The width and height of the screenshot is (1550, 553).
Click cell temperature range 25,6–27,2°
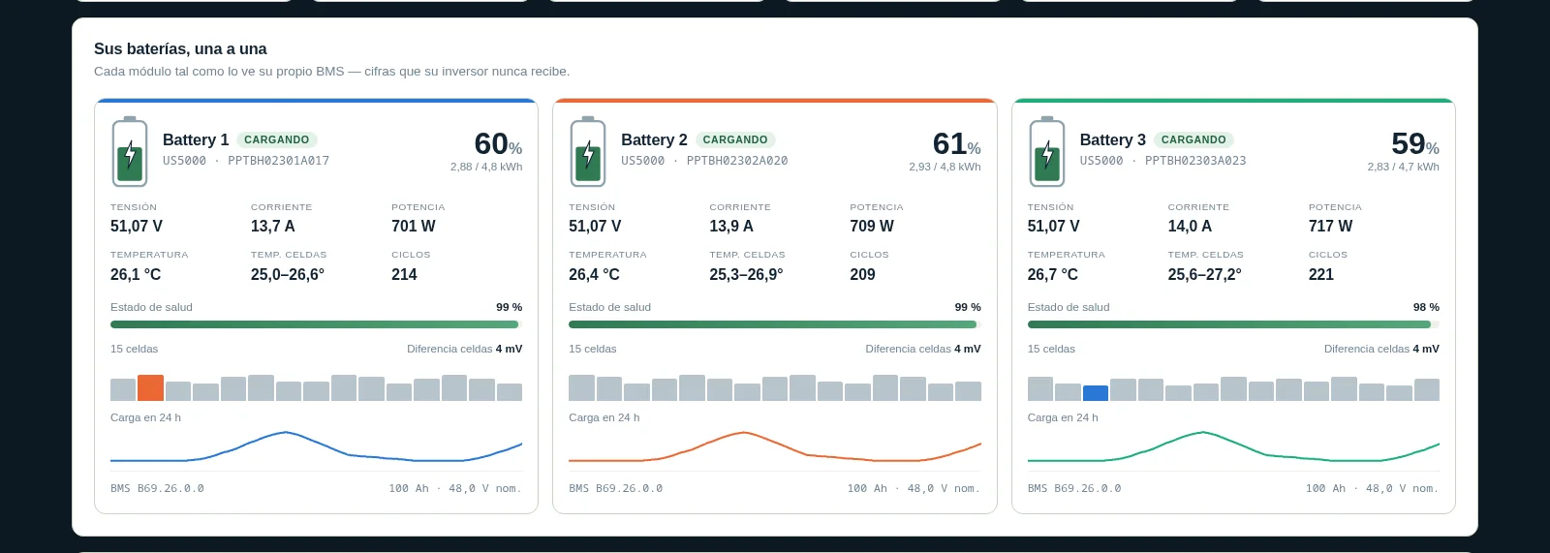pyautogui.click(x=1205, y=274)
